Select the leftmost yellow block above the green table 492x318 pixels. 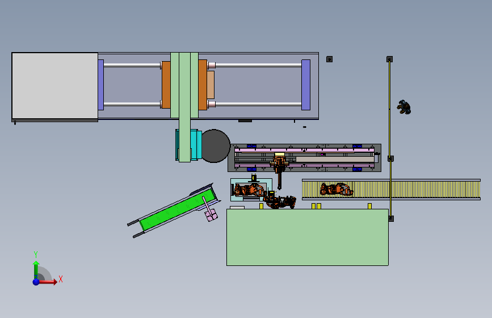point(262,207)
